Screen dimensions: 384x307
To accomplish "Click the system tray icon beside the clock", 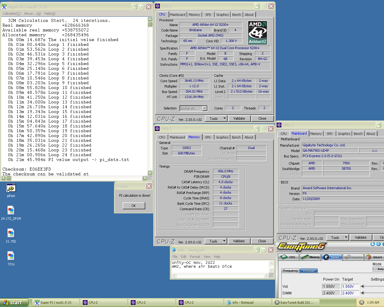I will [x=362, y=303].
